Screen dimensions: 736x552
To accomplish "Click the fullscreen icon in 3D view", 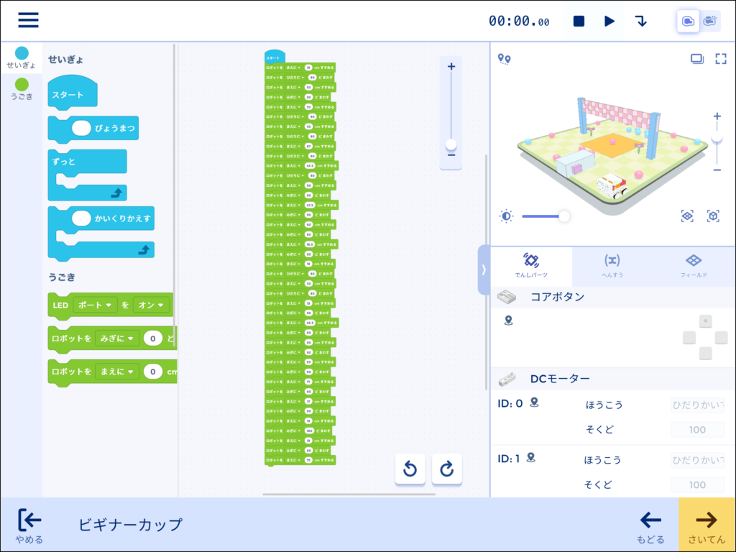I will 721,59.
